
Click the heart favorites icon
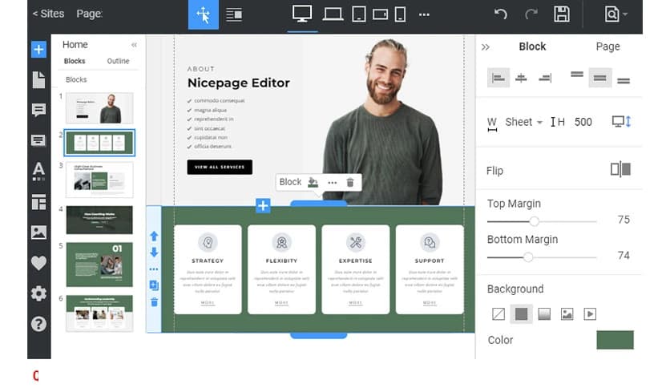click(x=38, y=263)
